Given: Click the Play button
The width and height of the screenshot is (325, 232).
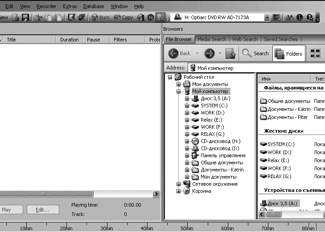Looking at the screenshot, I should tap(7, 210).
